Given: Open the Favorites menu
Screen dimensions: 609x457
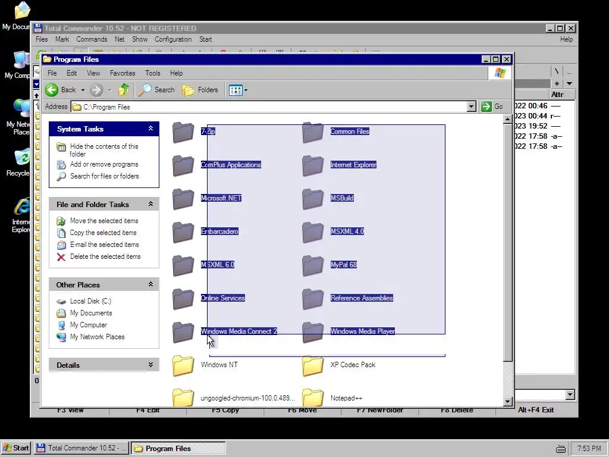Looking at the screenshot, I should [123, 73].
